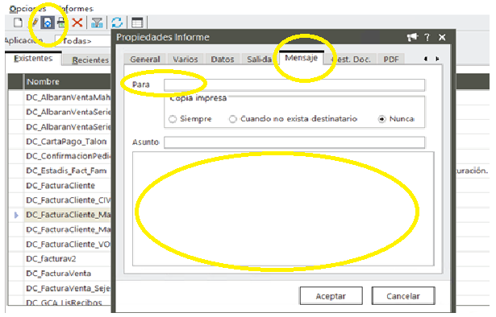Click the red X delete icon

(77, 23)
